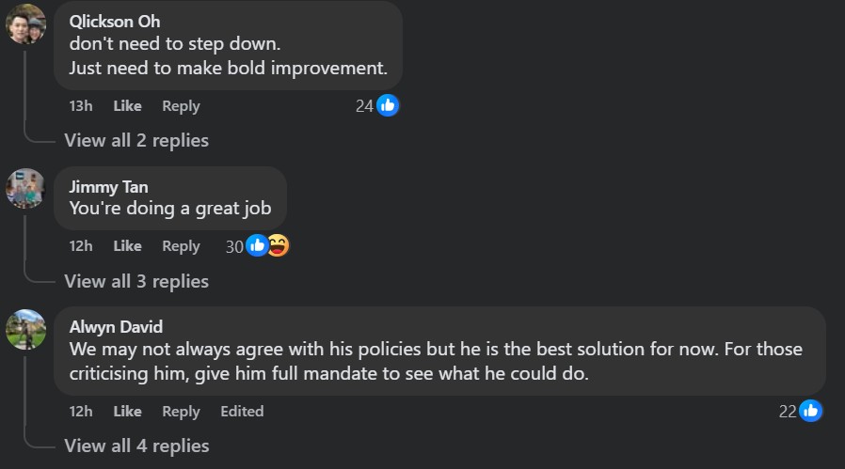Click the laughing emoji reaction on Jimmy Tan's comment

coord(279,245)
